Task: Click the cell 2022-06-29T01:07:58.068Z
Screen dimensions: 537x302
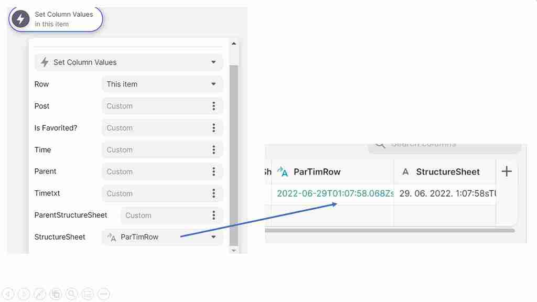Action: pyautogui.click(x=332, y=194)
